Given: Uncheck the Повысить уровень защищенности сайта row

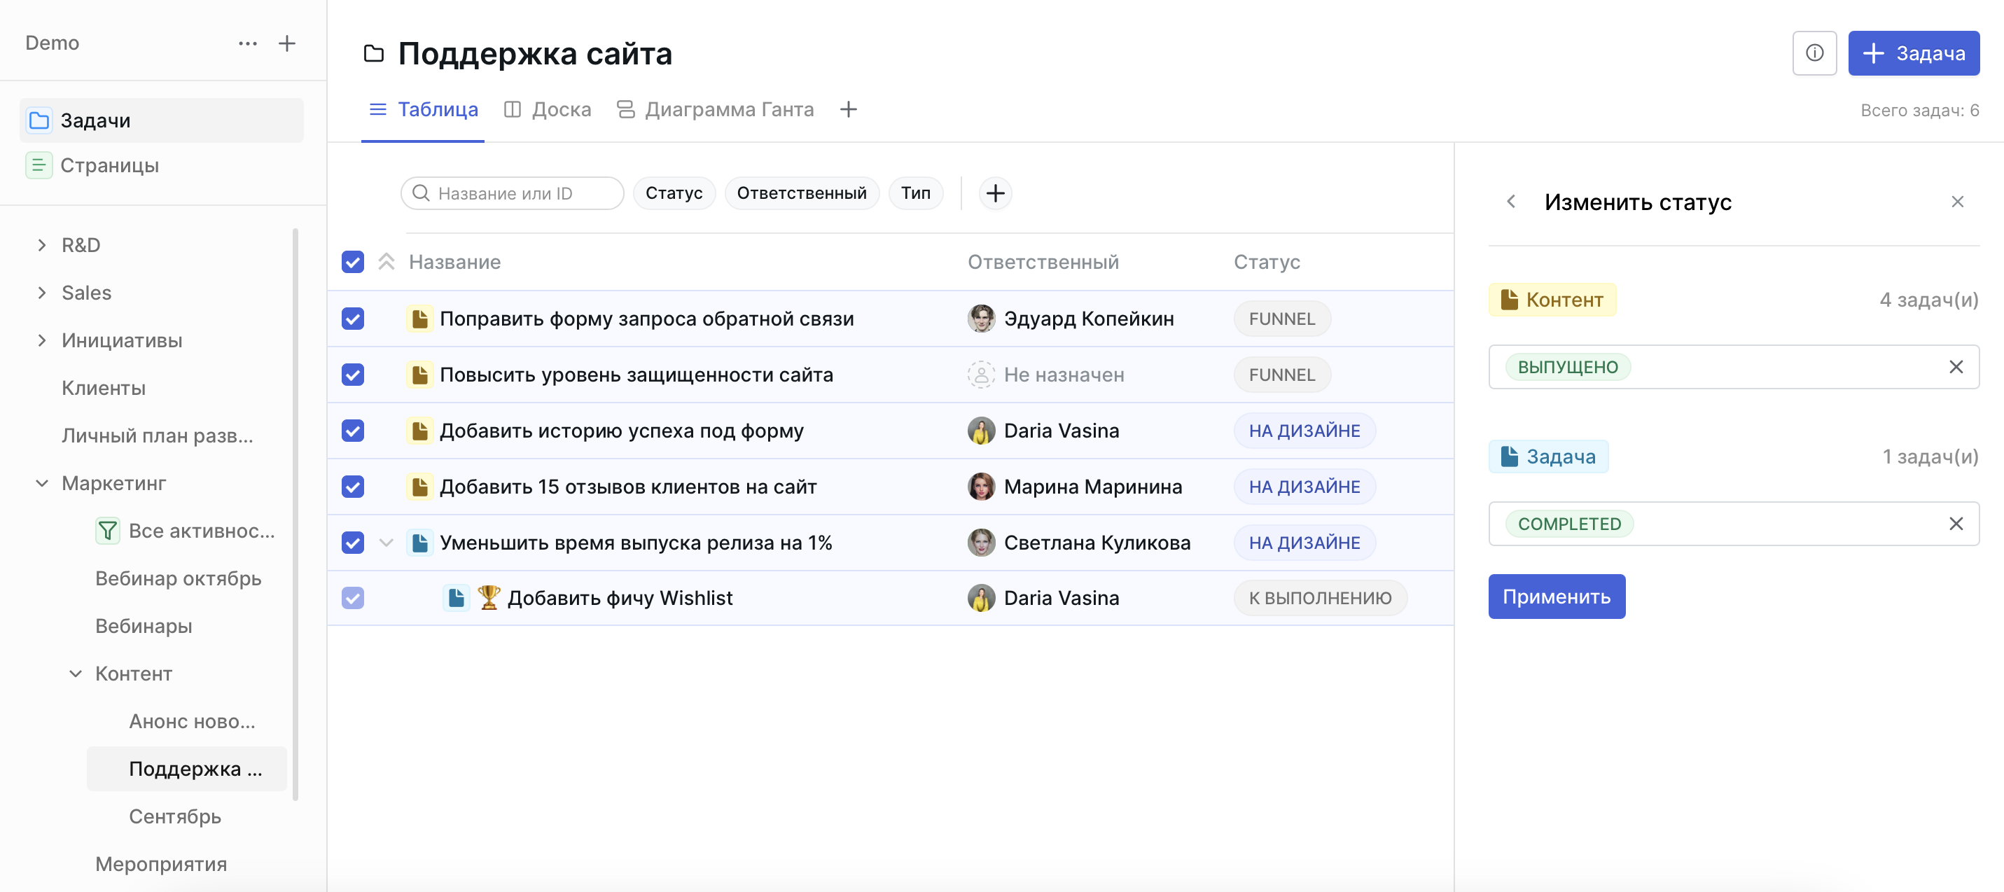Looking at the screenshot, I should pos(352,374).
